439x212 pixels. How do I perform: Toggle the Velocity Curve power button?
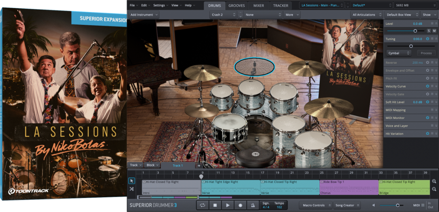tap(427, 86)
